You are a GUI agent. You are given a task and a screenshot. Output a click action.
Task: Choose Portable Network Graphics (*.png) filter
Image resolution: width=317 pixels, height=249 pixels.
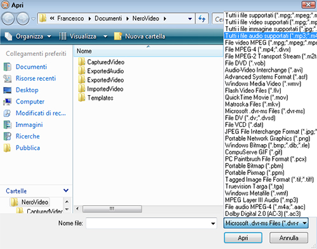click(271, 138)
